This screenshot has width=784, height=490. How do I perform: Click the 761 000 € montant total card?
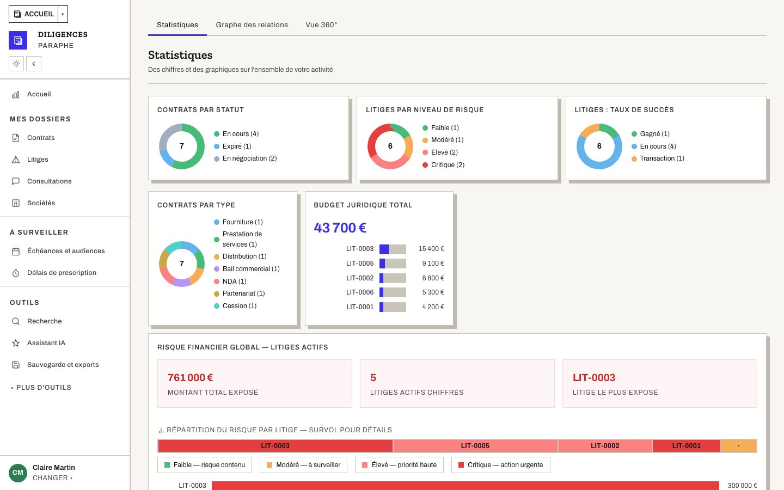pos(255,383)
